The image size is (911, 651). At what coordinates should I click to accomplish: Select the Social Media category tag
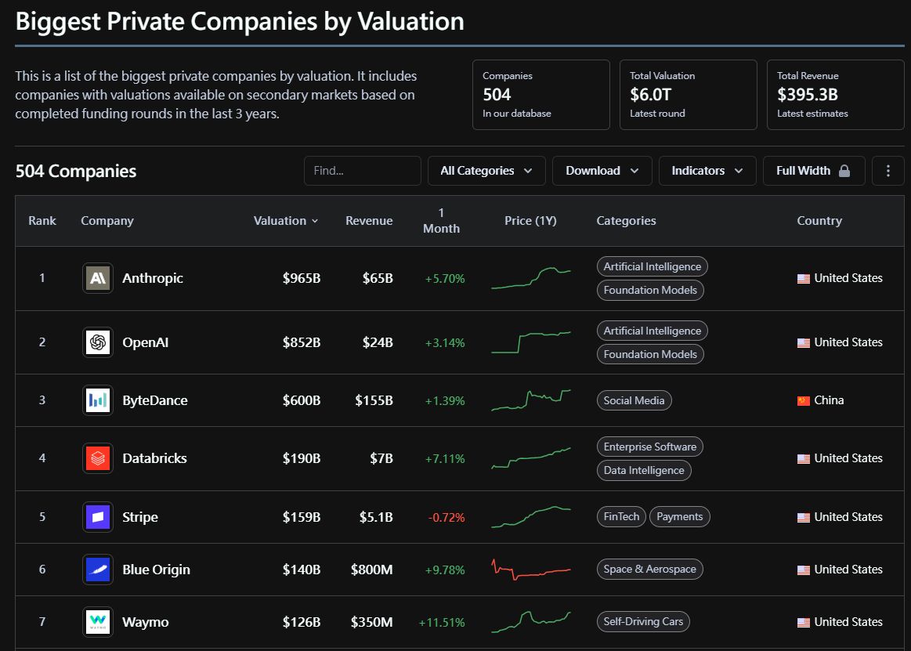click(x=634, y=400)
